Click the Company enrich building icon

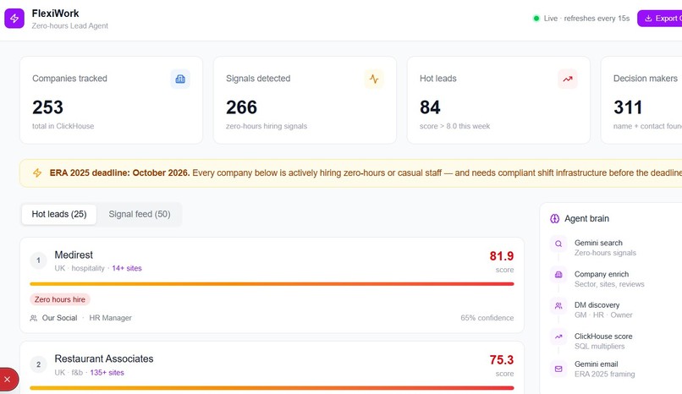(x=558, y=275)
